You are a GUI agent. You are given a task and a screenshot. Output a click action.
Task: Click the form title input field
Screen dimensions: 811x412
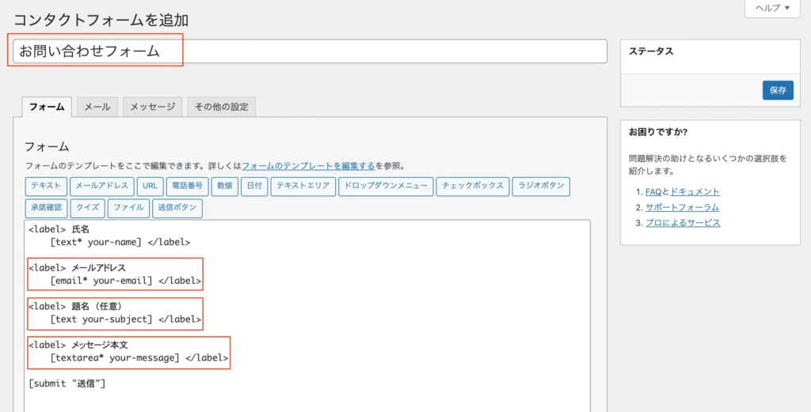(x=310, y=51)
